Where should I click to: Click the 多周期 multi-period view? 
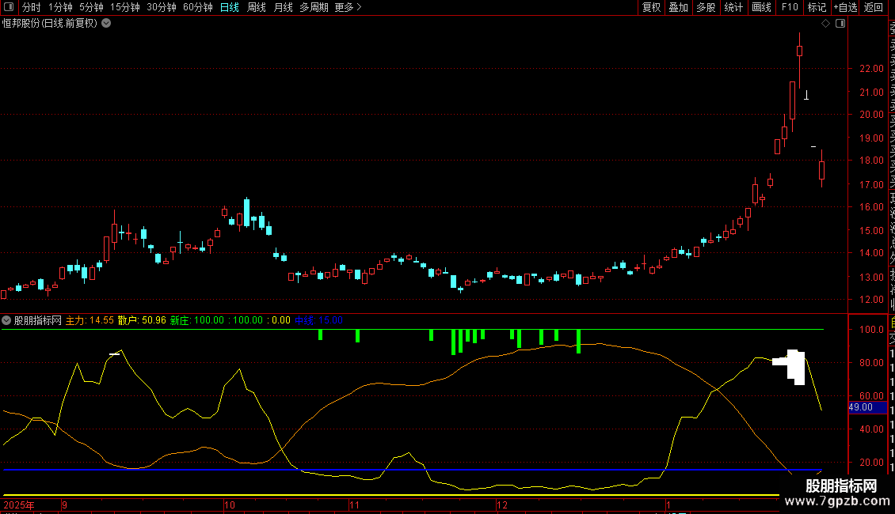pos(314,7)
